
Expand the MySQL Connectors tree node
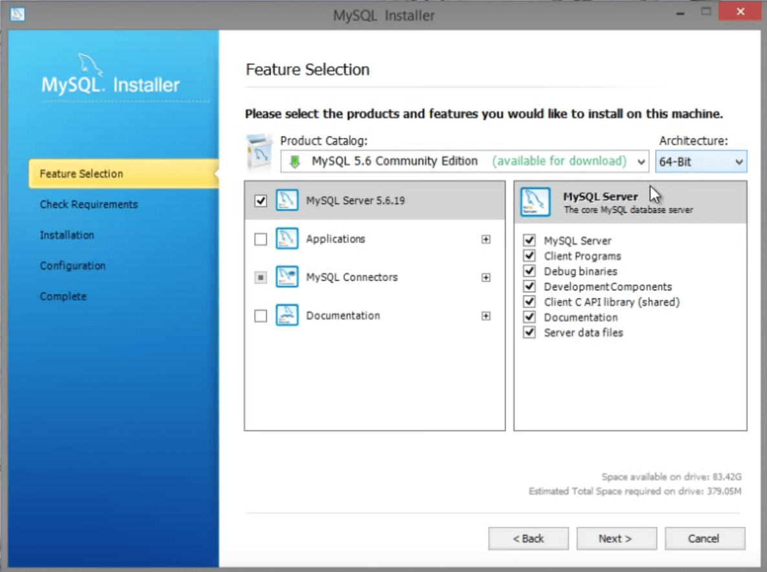click(485, 277)
